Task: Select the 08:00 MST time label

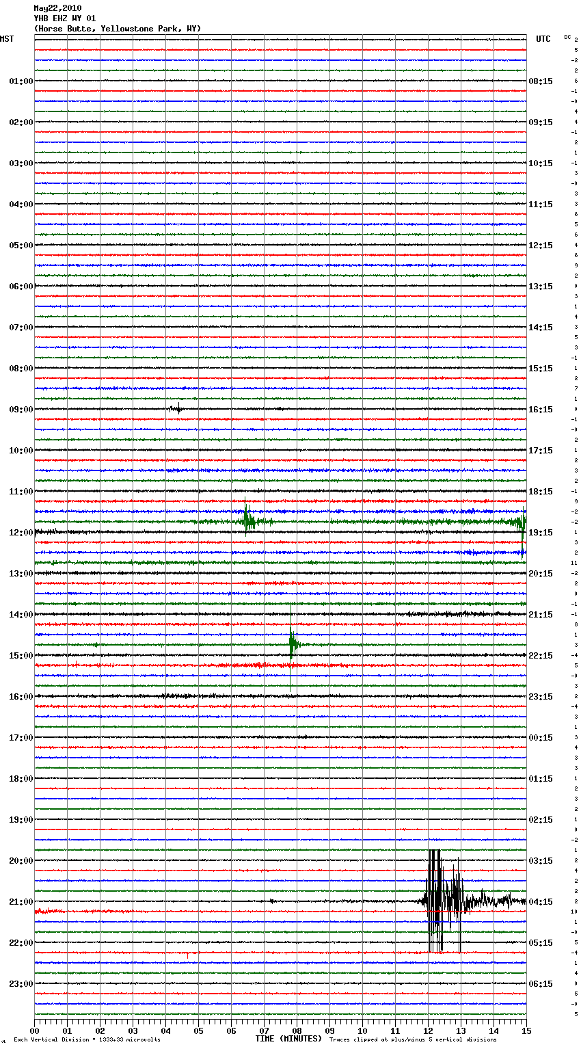Action: pyautogui.click(x=21, y=369)
